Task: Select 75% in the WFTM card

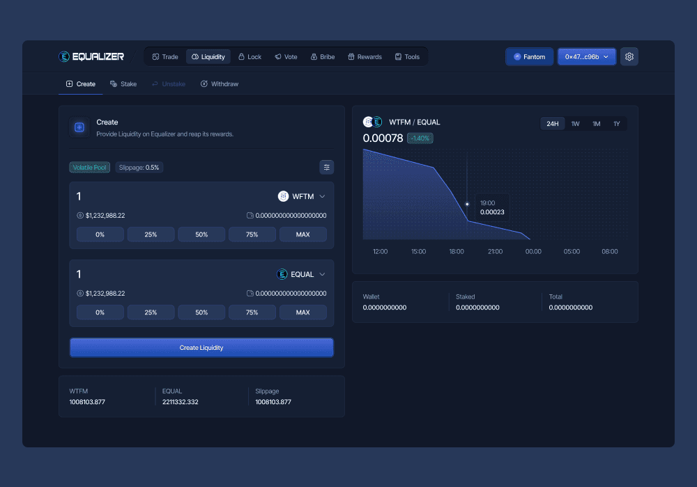Action: [252, 234]
